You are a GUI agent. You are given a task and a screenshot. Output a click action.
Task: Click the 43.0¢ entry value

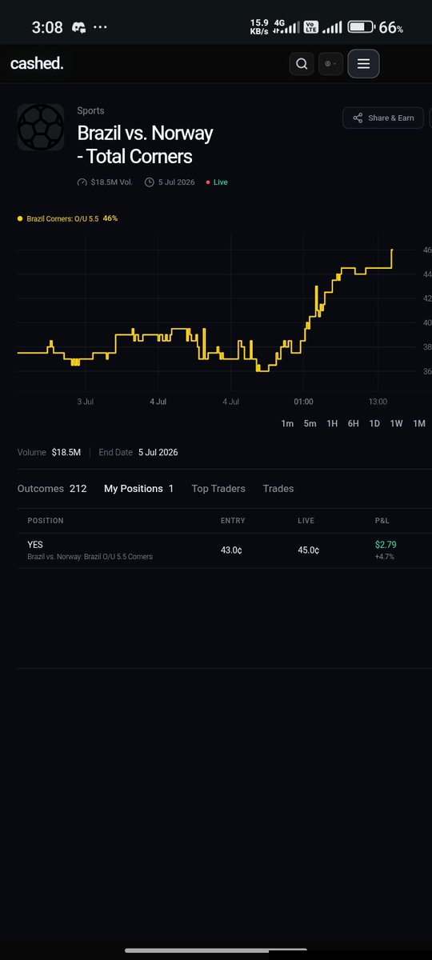[x=232, y=550]
